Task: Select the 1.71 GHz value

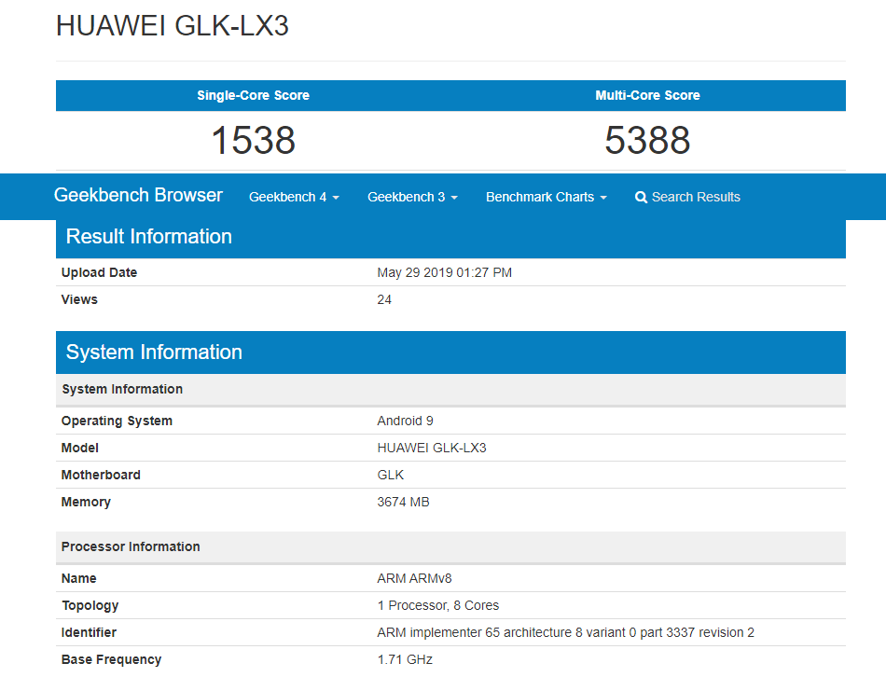Action: click(405, 660)
